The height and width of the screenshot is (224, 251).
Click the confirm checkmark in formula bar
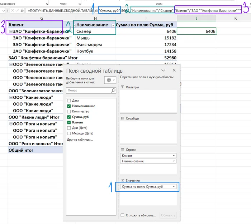pyautogui.click(x=16, y=11)
